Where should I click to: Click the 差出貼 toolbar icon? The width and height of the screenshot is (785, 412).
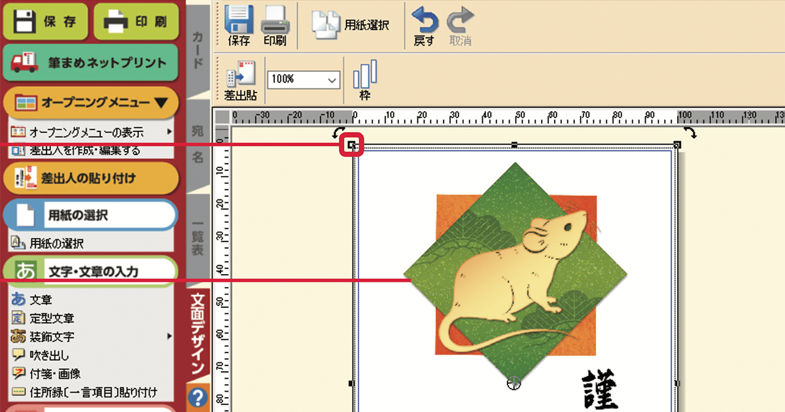pos(241,80)
